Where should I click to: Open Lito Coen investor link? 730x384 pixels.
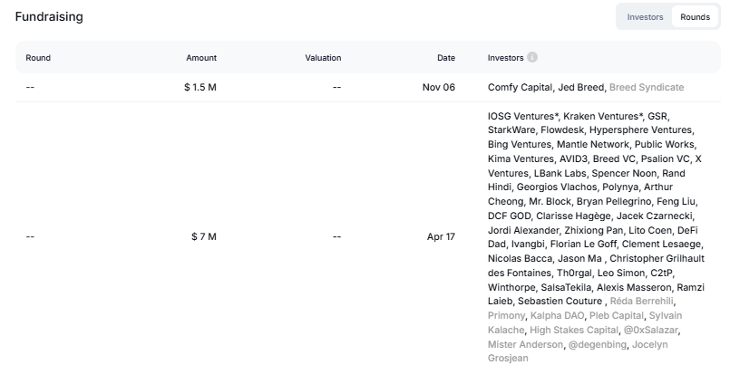650,231
